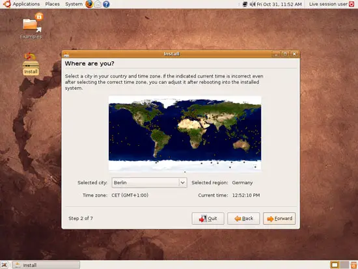This screenshot has width=358, height=269.
Task: Open the mail client launcher icon
Action: [x=98, y=4]
